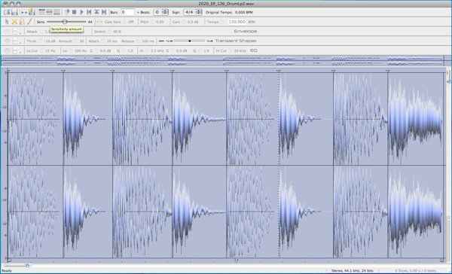452x274 pixels.
Task: Click the center locator button
Action: (96, 12)
